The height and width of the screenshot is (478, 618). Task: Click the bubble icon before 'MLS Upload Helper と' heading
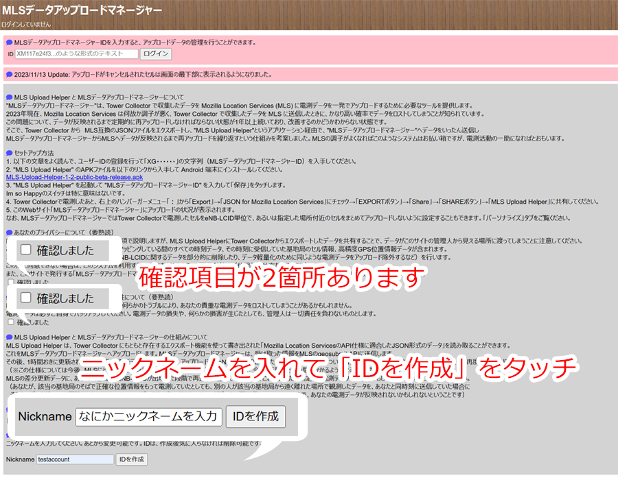click(x=9, y=97)
